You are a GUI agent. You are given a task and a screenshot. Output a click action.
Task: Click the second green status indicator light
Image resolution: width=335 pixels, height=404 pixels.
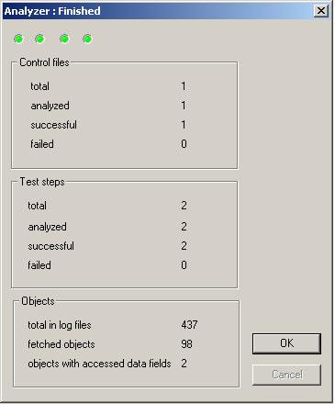pos(39,39)
